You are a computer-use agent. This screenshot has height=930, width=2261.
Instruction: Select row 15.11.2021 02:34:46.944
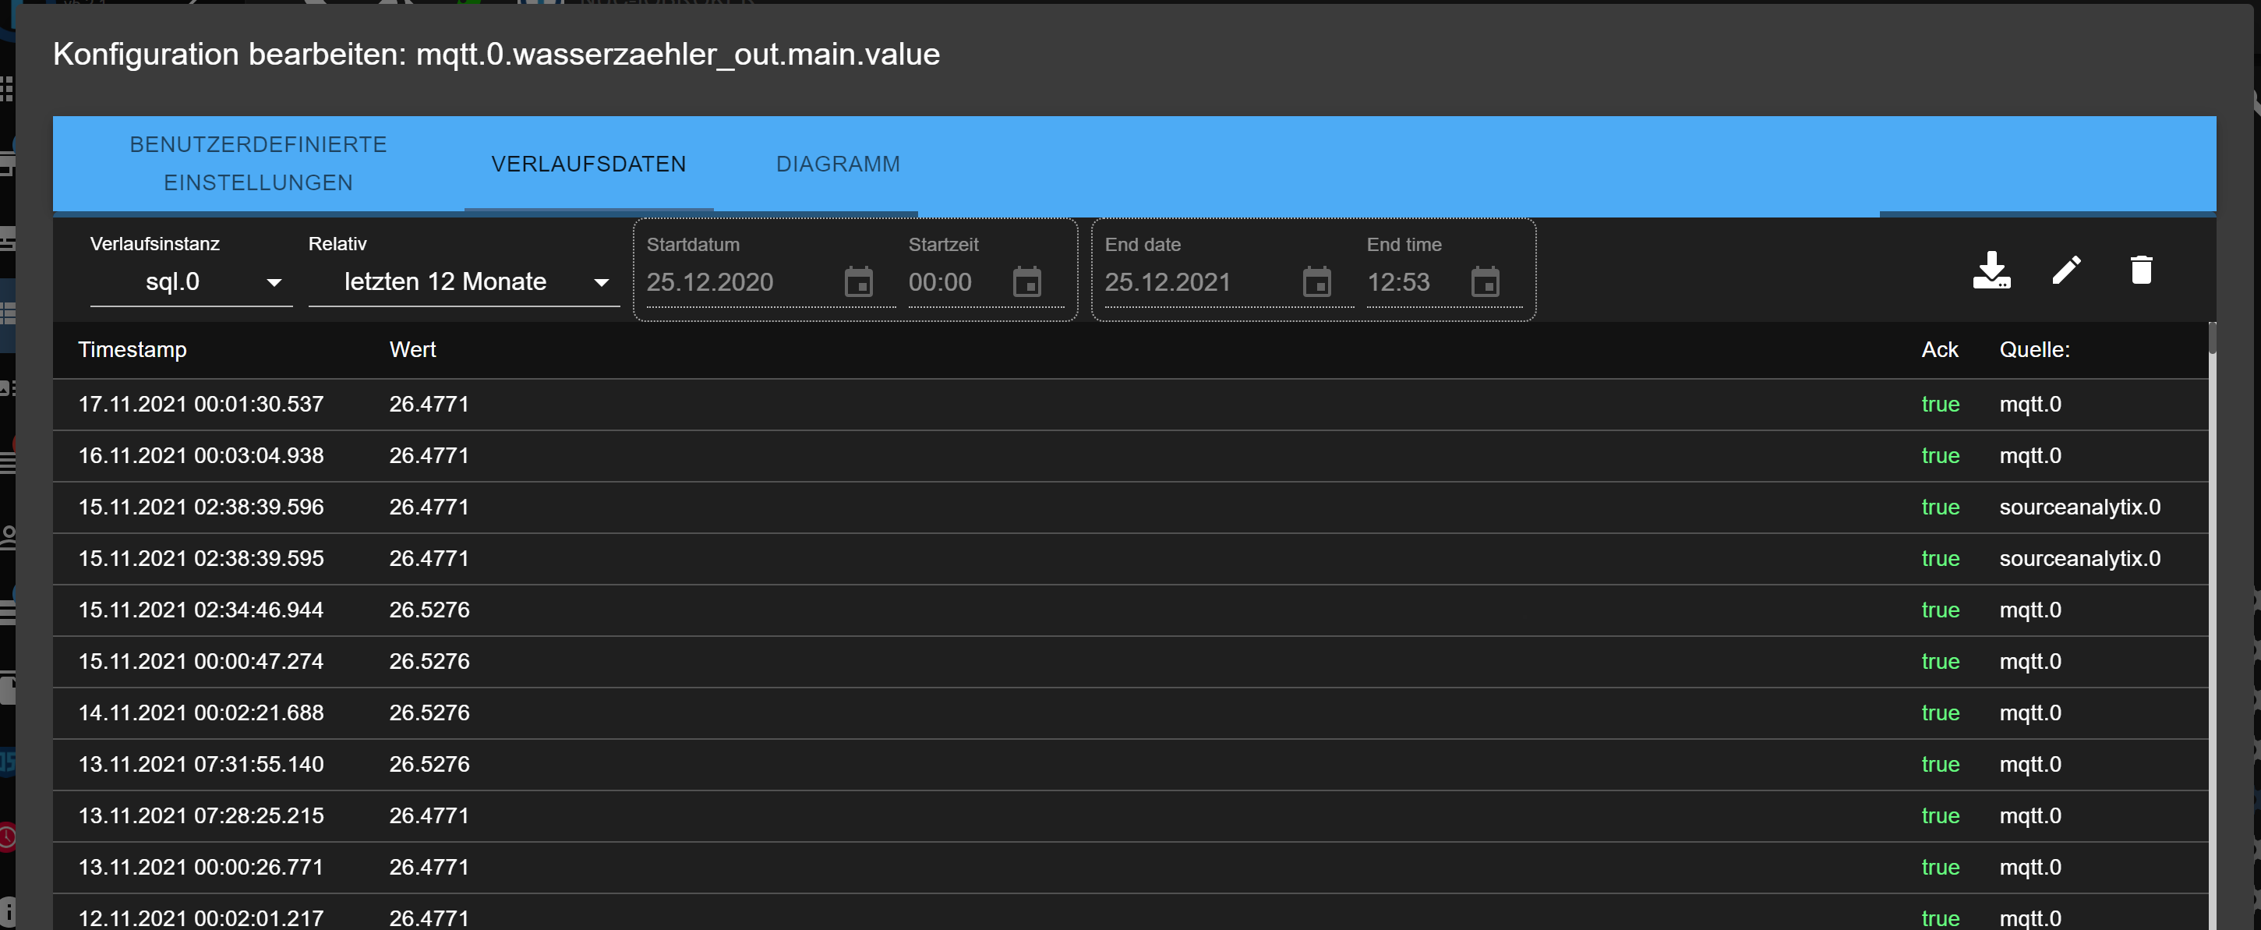1129,610
